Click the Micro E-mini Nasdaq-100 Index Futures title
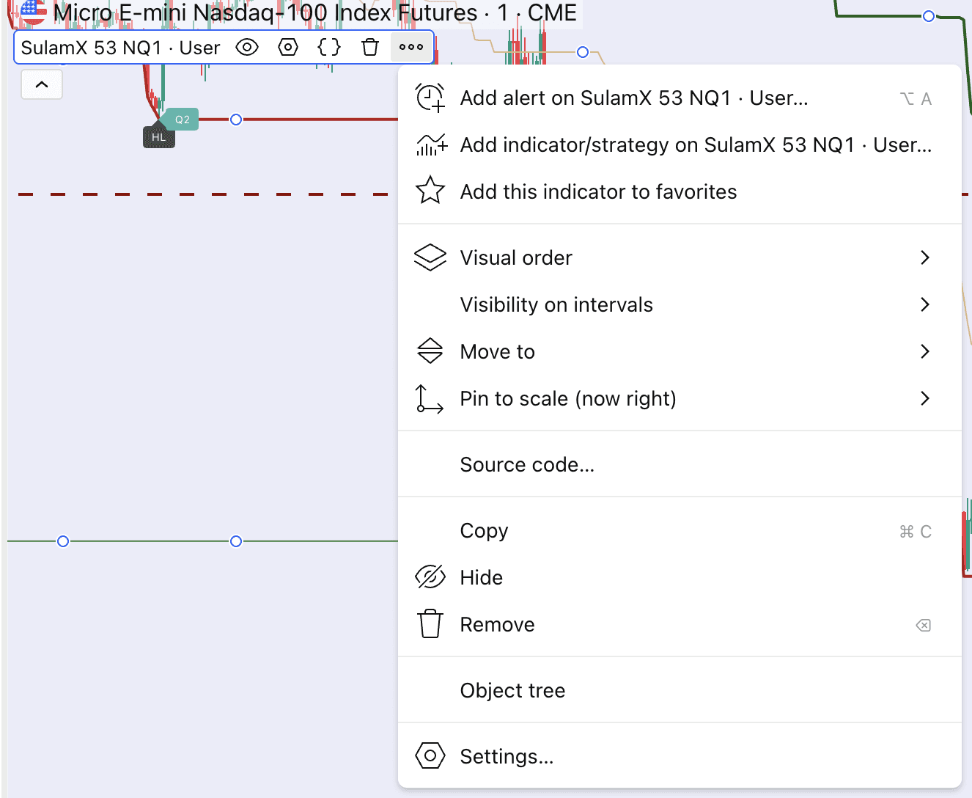 [x=265, y=12]
